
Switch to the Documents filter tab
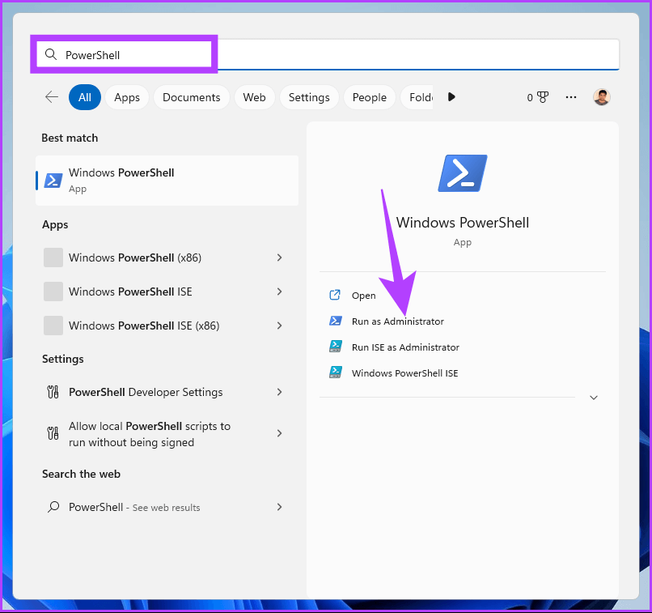(x=191, y=97)
